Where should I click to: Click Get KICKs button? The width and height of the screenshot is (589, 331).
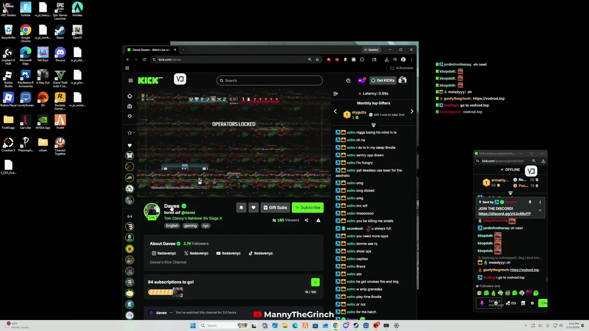[383, 80]
